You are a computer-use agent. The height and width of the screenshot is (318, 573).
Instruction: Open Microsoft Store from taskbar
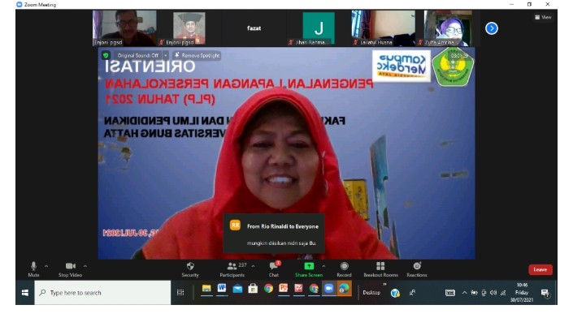point(253,289)
